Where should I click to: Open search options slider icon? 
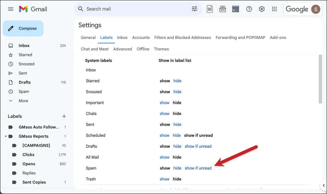pos(194,9)
